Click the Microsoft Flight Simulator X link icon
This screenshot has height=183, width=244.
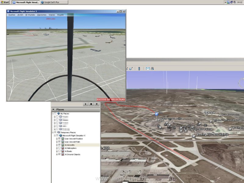point(61,135)
